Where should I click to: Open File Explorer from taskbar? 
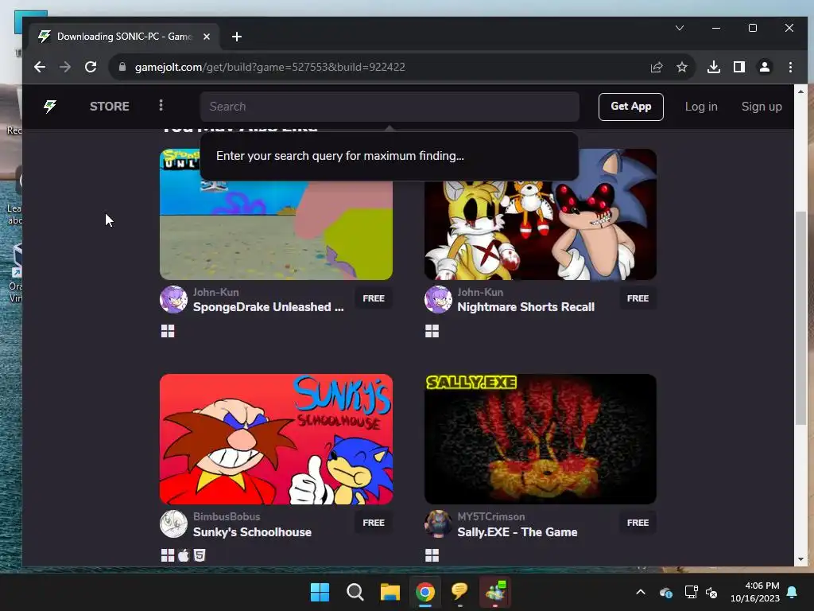click(390, 592)
